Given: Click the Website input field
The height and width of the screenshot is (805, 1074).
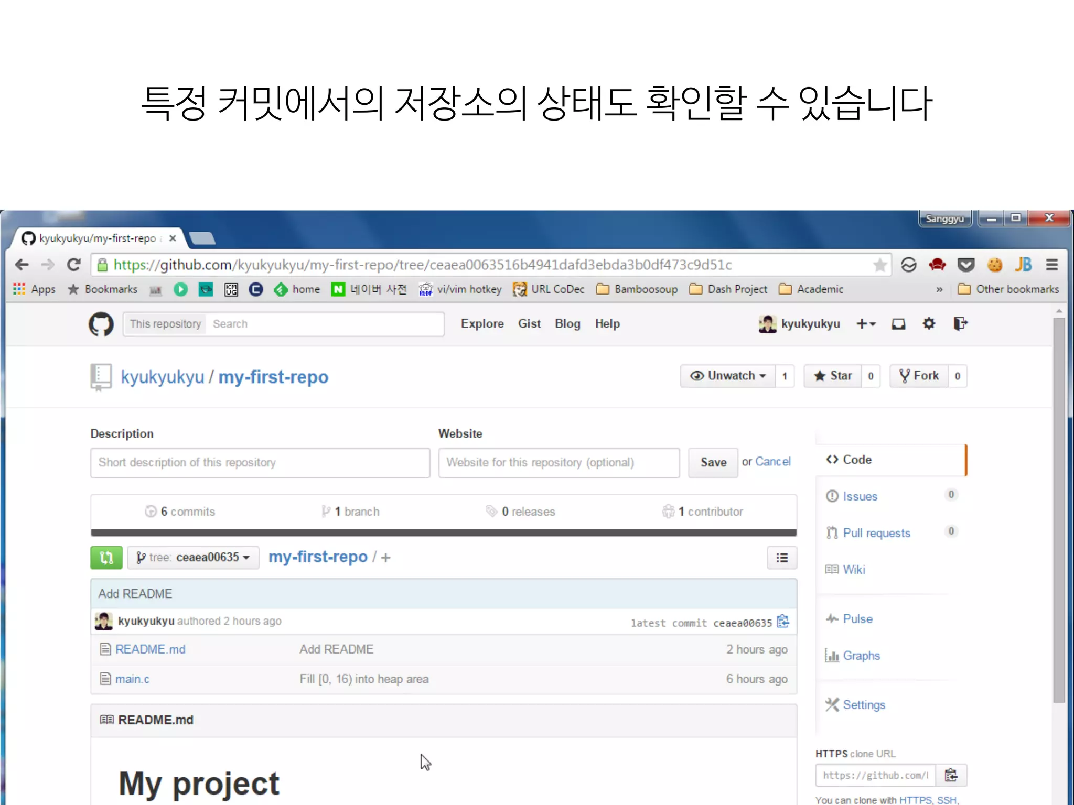Looking at the screenshot, I should pyautogui.click(x=559, y=463).
